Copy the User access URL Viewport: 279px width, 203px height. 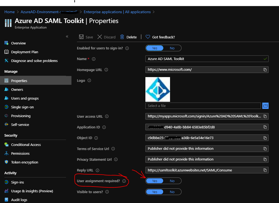point(265,116)
